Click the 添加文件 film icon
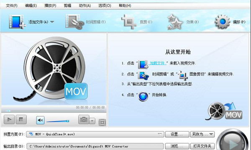 point(17,22)
